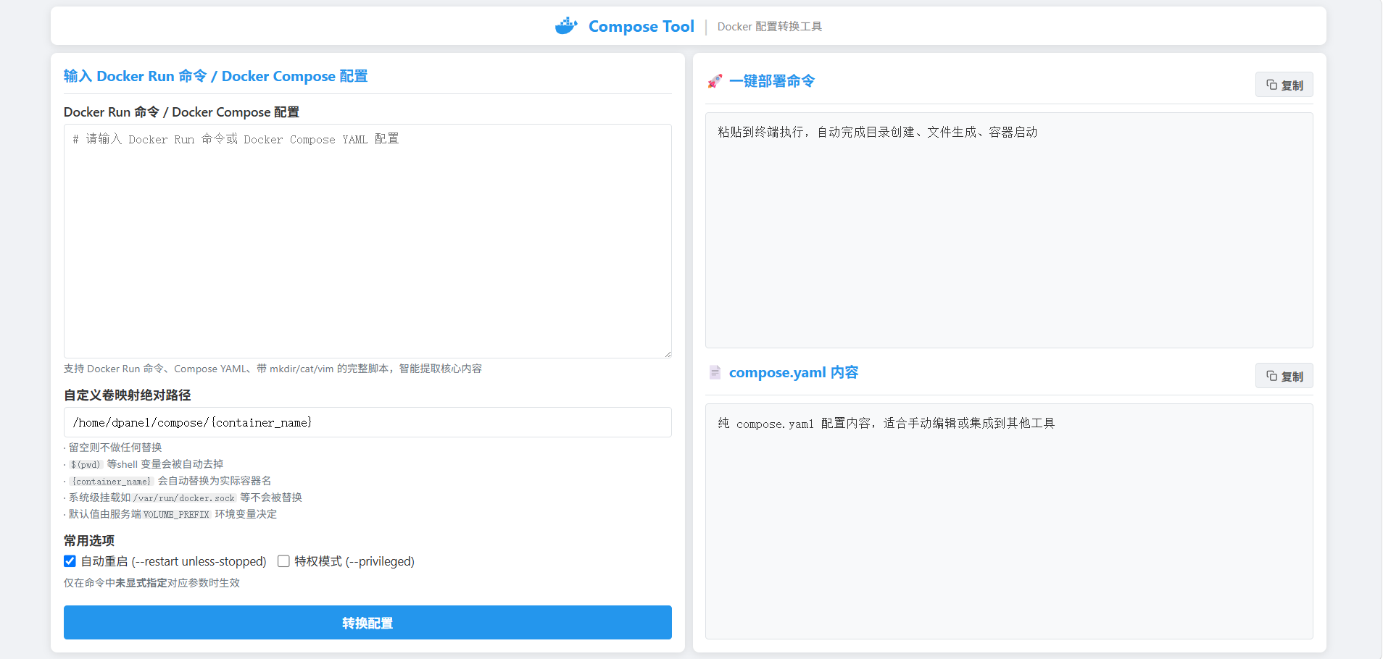The image size is (1383, 659).
Task: Click the 支持 Docker Run 命令 help text
Action: (273, 369)
